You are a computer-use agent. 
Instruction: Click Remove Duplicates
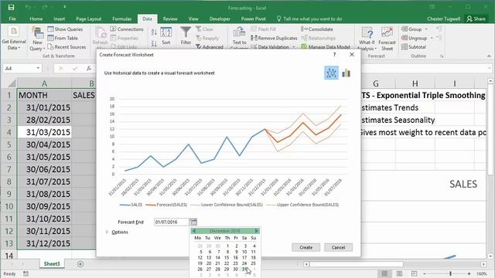[274, 38]
